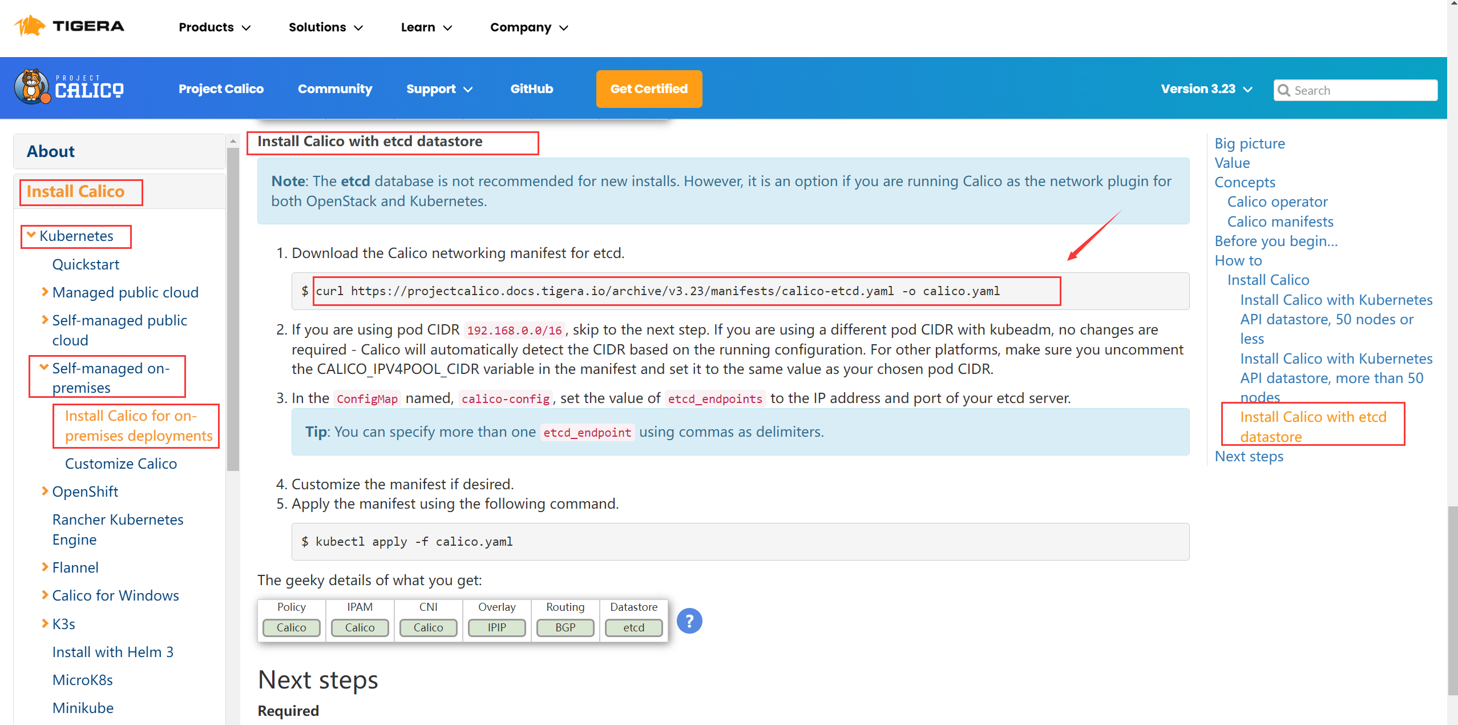Viewport: 1458px width, 725px height.
Task: Open the Quickstart sidebar link
Action: (x=86, y=264)
